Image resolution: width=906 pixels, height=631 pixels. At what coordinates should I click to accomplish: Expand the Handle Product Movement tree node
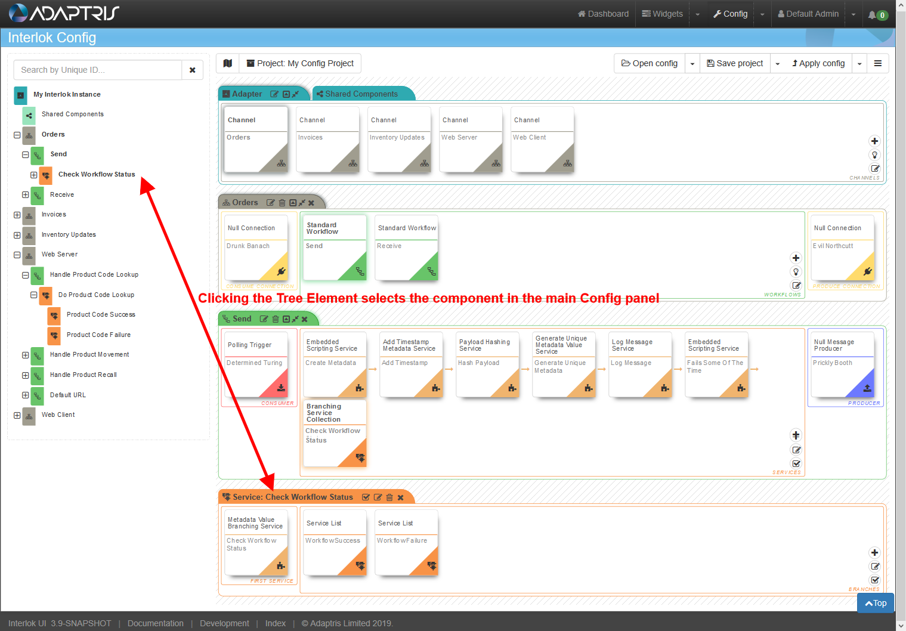pyautogui.click(x=26, y=355)
